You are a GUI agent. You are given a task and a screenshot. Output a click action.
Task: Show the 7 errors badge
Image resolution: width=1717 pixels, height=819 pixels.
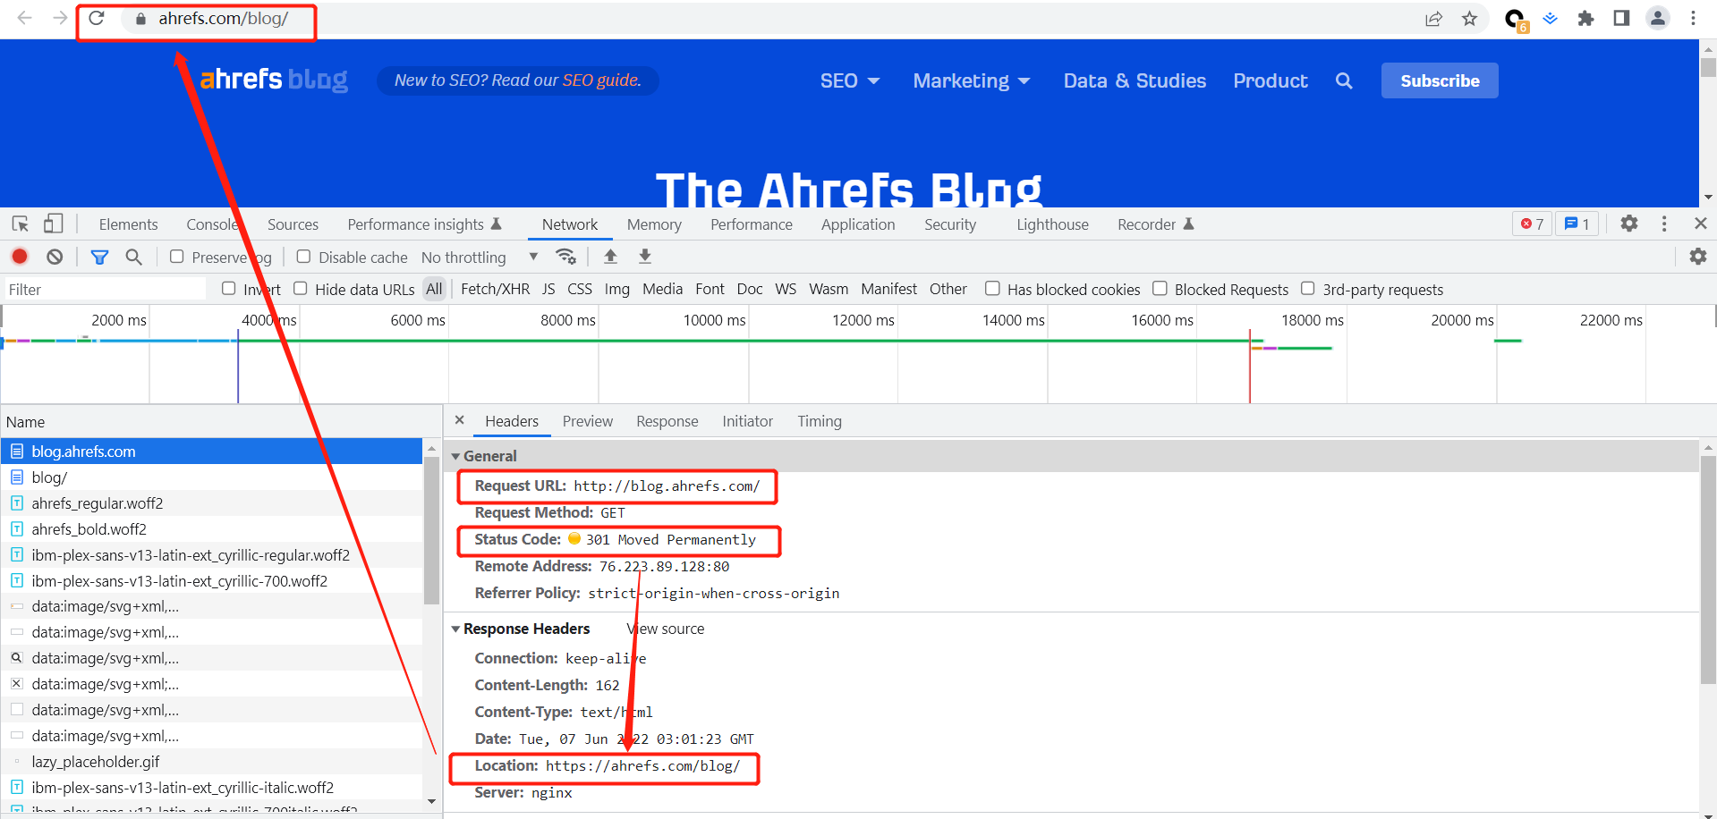(x=1532, y=224)
